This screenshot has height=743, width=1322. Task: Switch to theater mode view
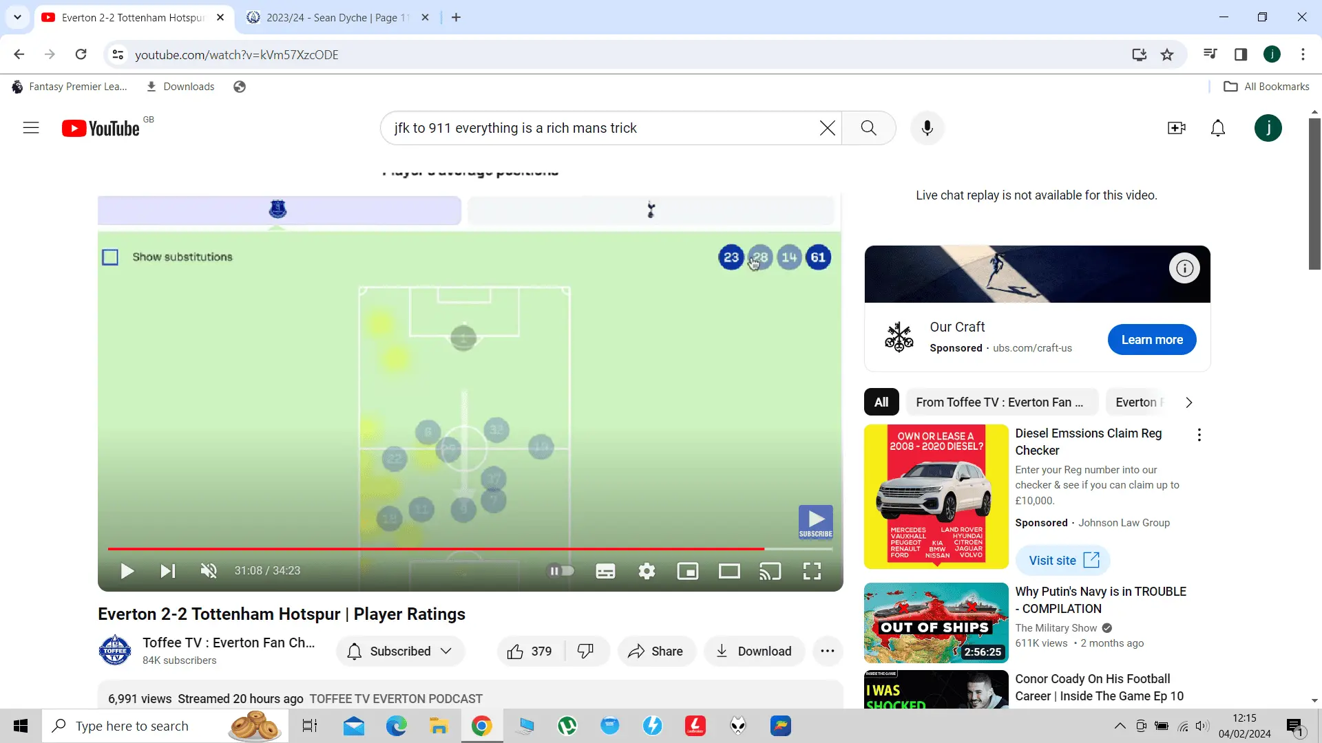click(729, 571)
